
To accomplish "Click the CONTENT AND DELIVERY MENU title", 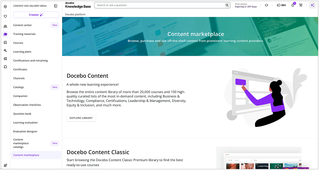I will [30, 6].
